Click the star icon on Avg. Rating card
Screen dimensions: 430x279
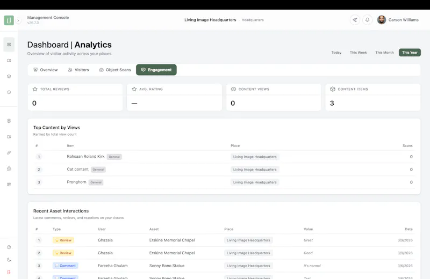tap(134, 89)
